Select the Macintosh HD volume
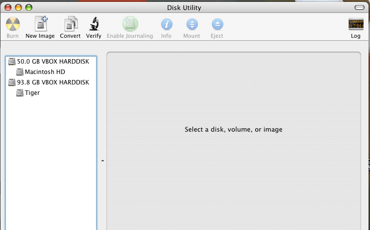Image resolution: width=370 pixels, height=230 pixels. pyautogui.click(x=51, y=72)
